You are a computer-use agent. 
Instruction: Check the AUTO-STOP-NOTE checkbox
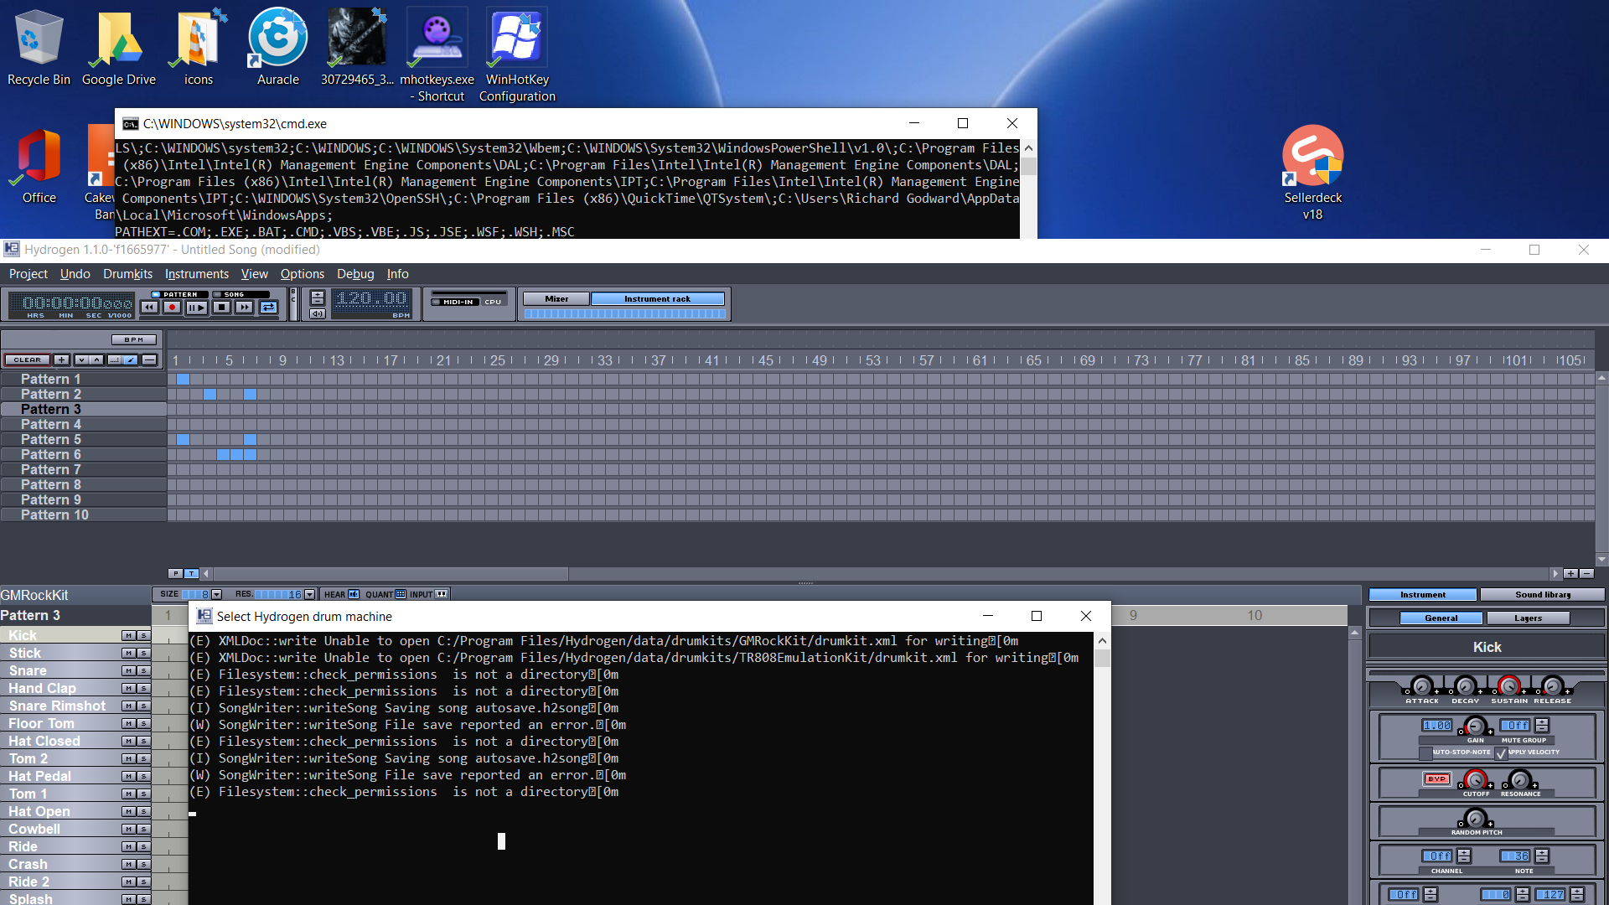coord(1426,754)
